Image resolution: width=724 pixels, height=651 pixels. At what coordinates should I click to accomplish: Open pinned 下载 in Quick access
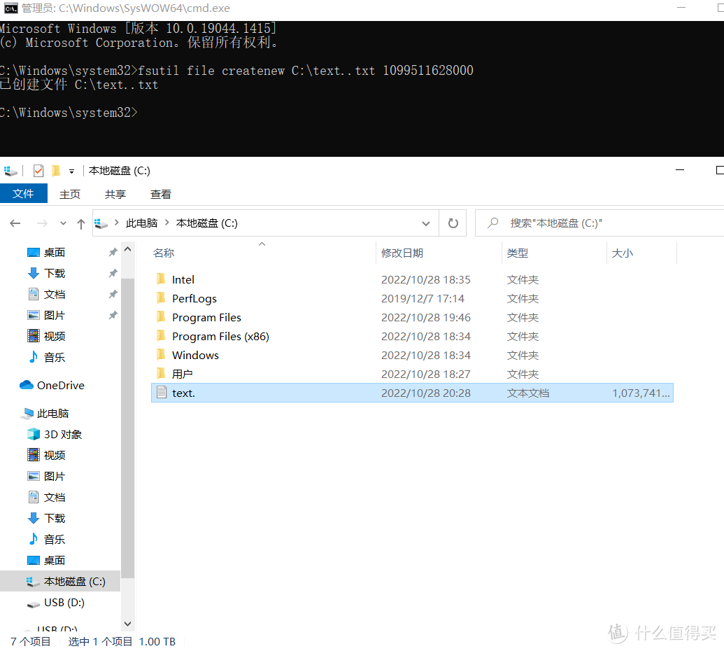pos(55,273)
